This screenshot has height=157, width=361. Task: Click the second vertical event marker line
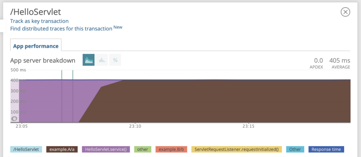coord(73,96)
